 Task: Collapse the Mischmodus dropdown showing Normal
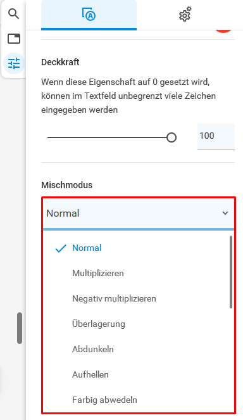click(x=139, y=213)
